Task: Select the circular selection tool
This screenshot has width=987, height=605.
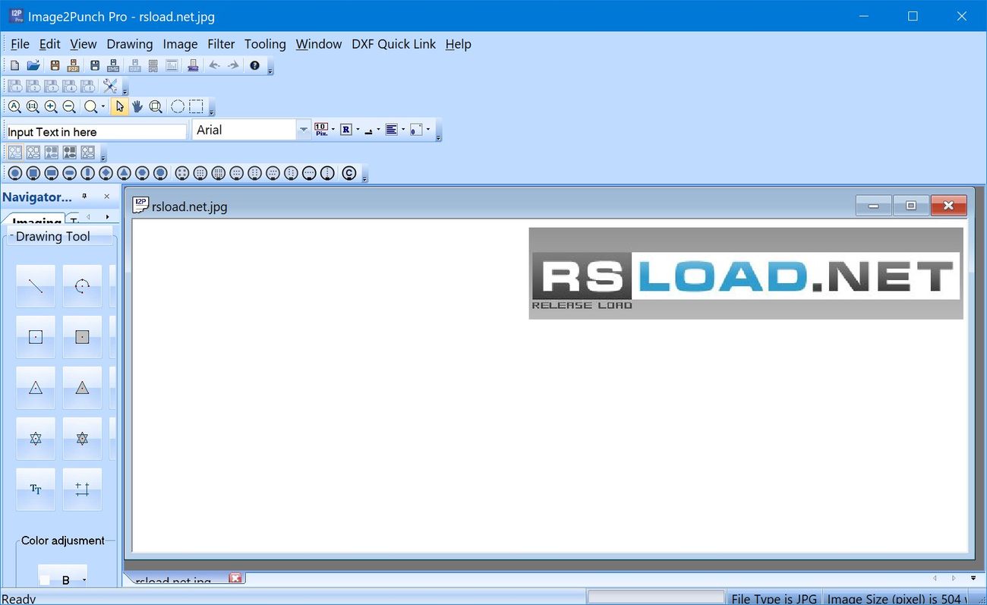Action: point(177,107)
